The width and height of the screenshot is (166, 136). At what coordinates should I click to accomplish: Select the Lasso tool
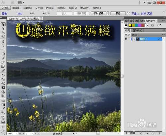[x=3, y=36]
